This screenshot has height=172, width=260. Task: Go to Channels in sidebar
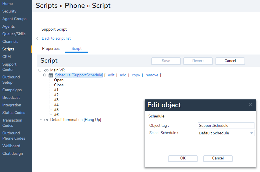coord(10,42)
